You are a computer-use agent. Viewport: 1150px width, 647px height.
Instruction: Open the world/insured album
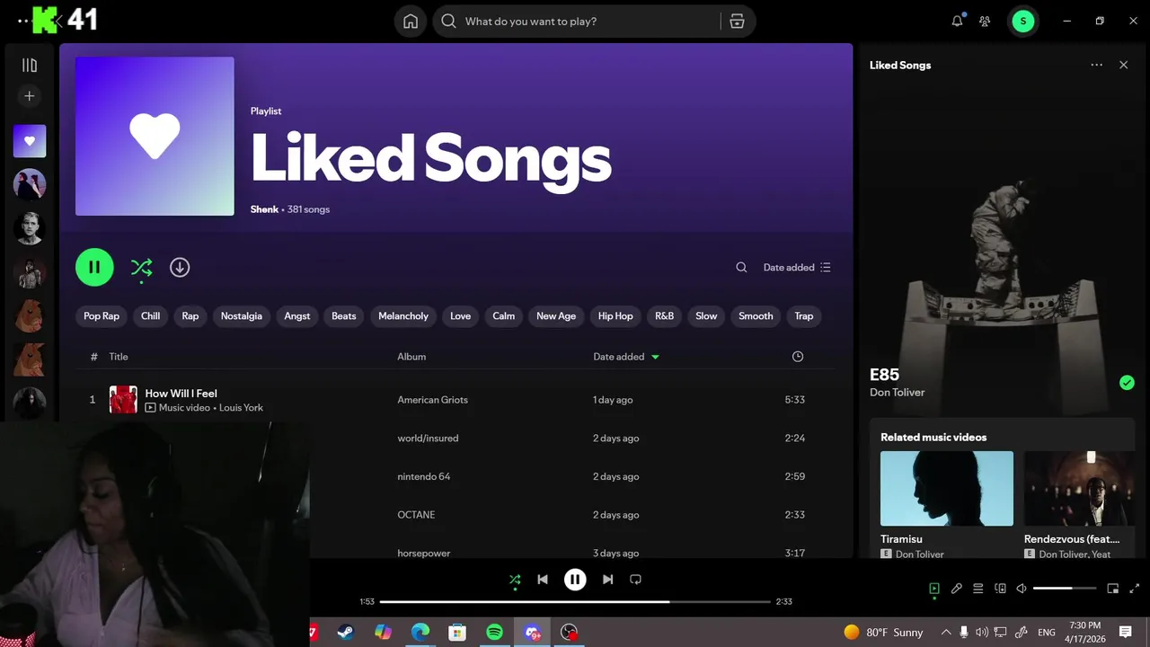428,439
